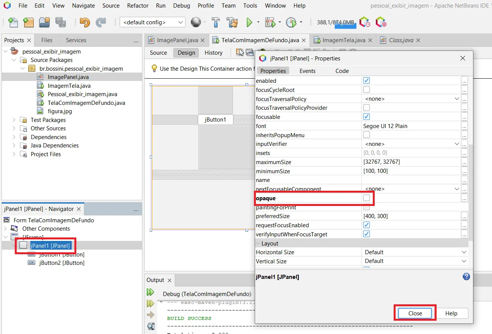
Task: Select jButton2 [JButton] in the Navigator
Action: tap(61, 263)
